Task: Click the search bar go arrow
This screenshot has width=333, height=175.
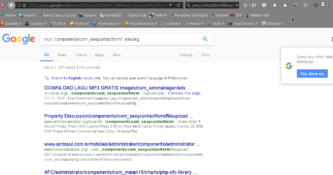Action: [237, 5]
